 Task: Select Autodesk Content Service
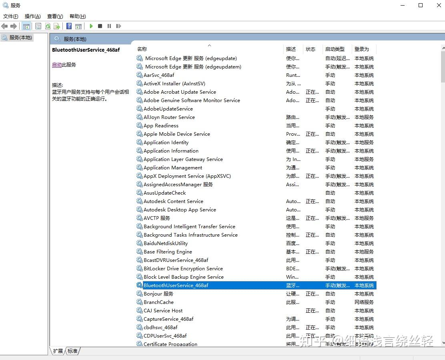(x=256, y=201)
